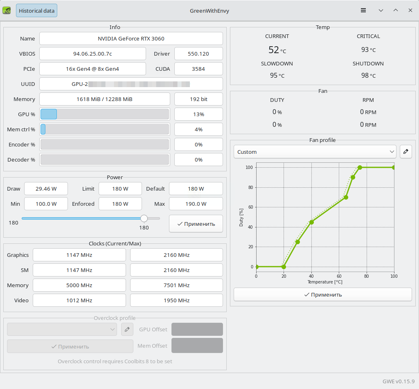Click the GPU % usage bar
The height and width of the screenshot is (389, 419).
click(x=104, y=114)
